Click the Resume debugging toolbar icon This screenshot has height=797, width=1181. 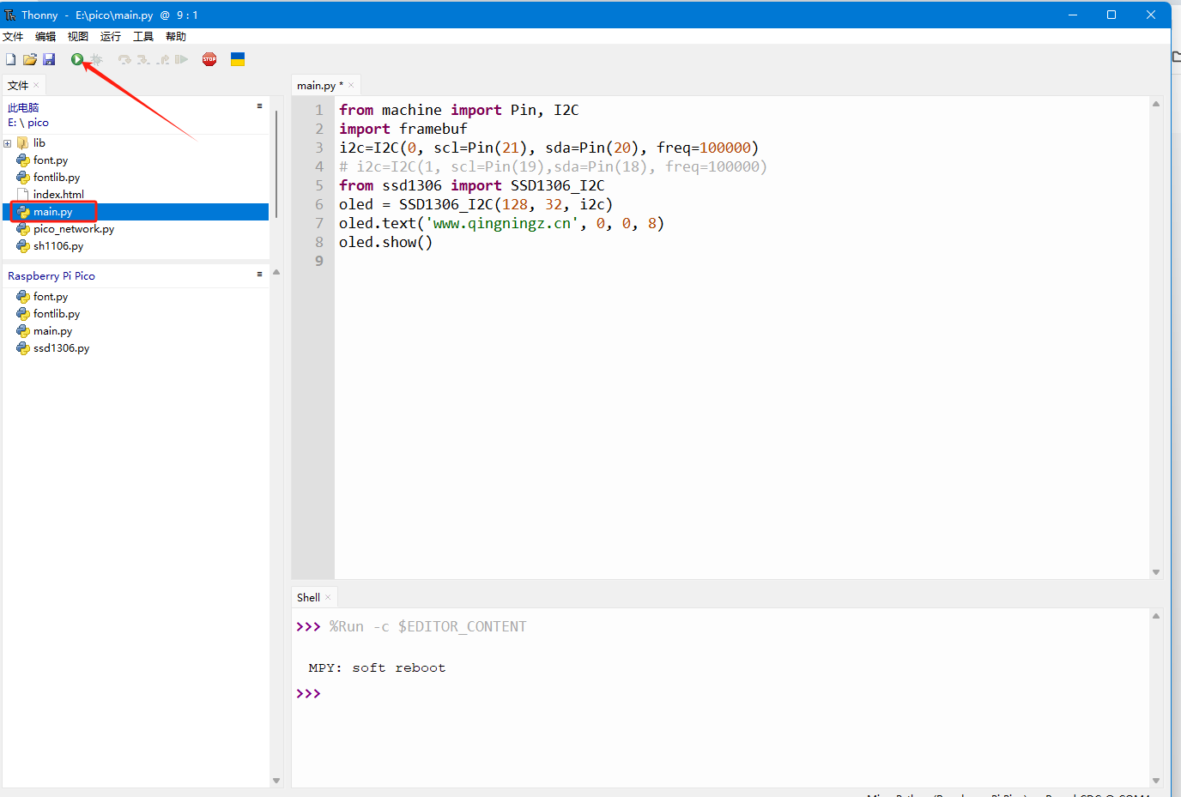pos(181,59)
